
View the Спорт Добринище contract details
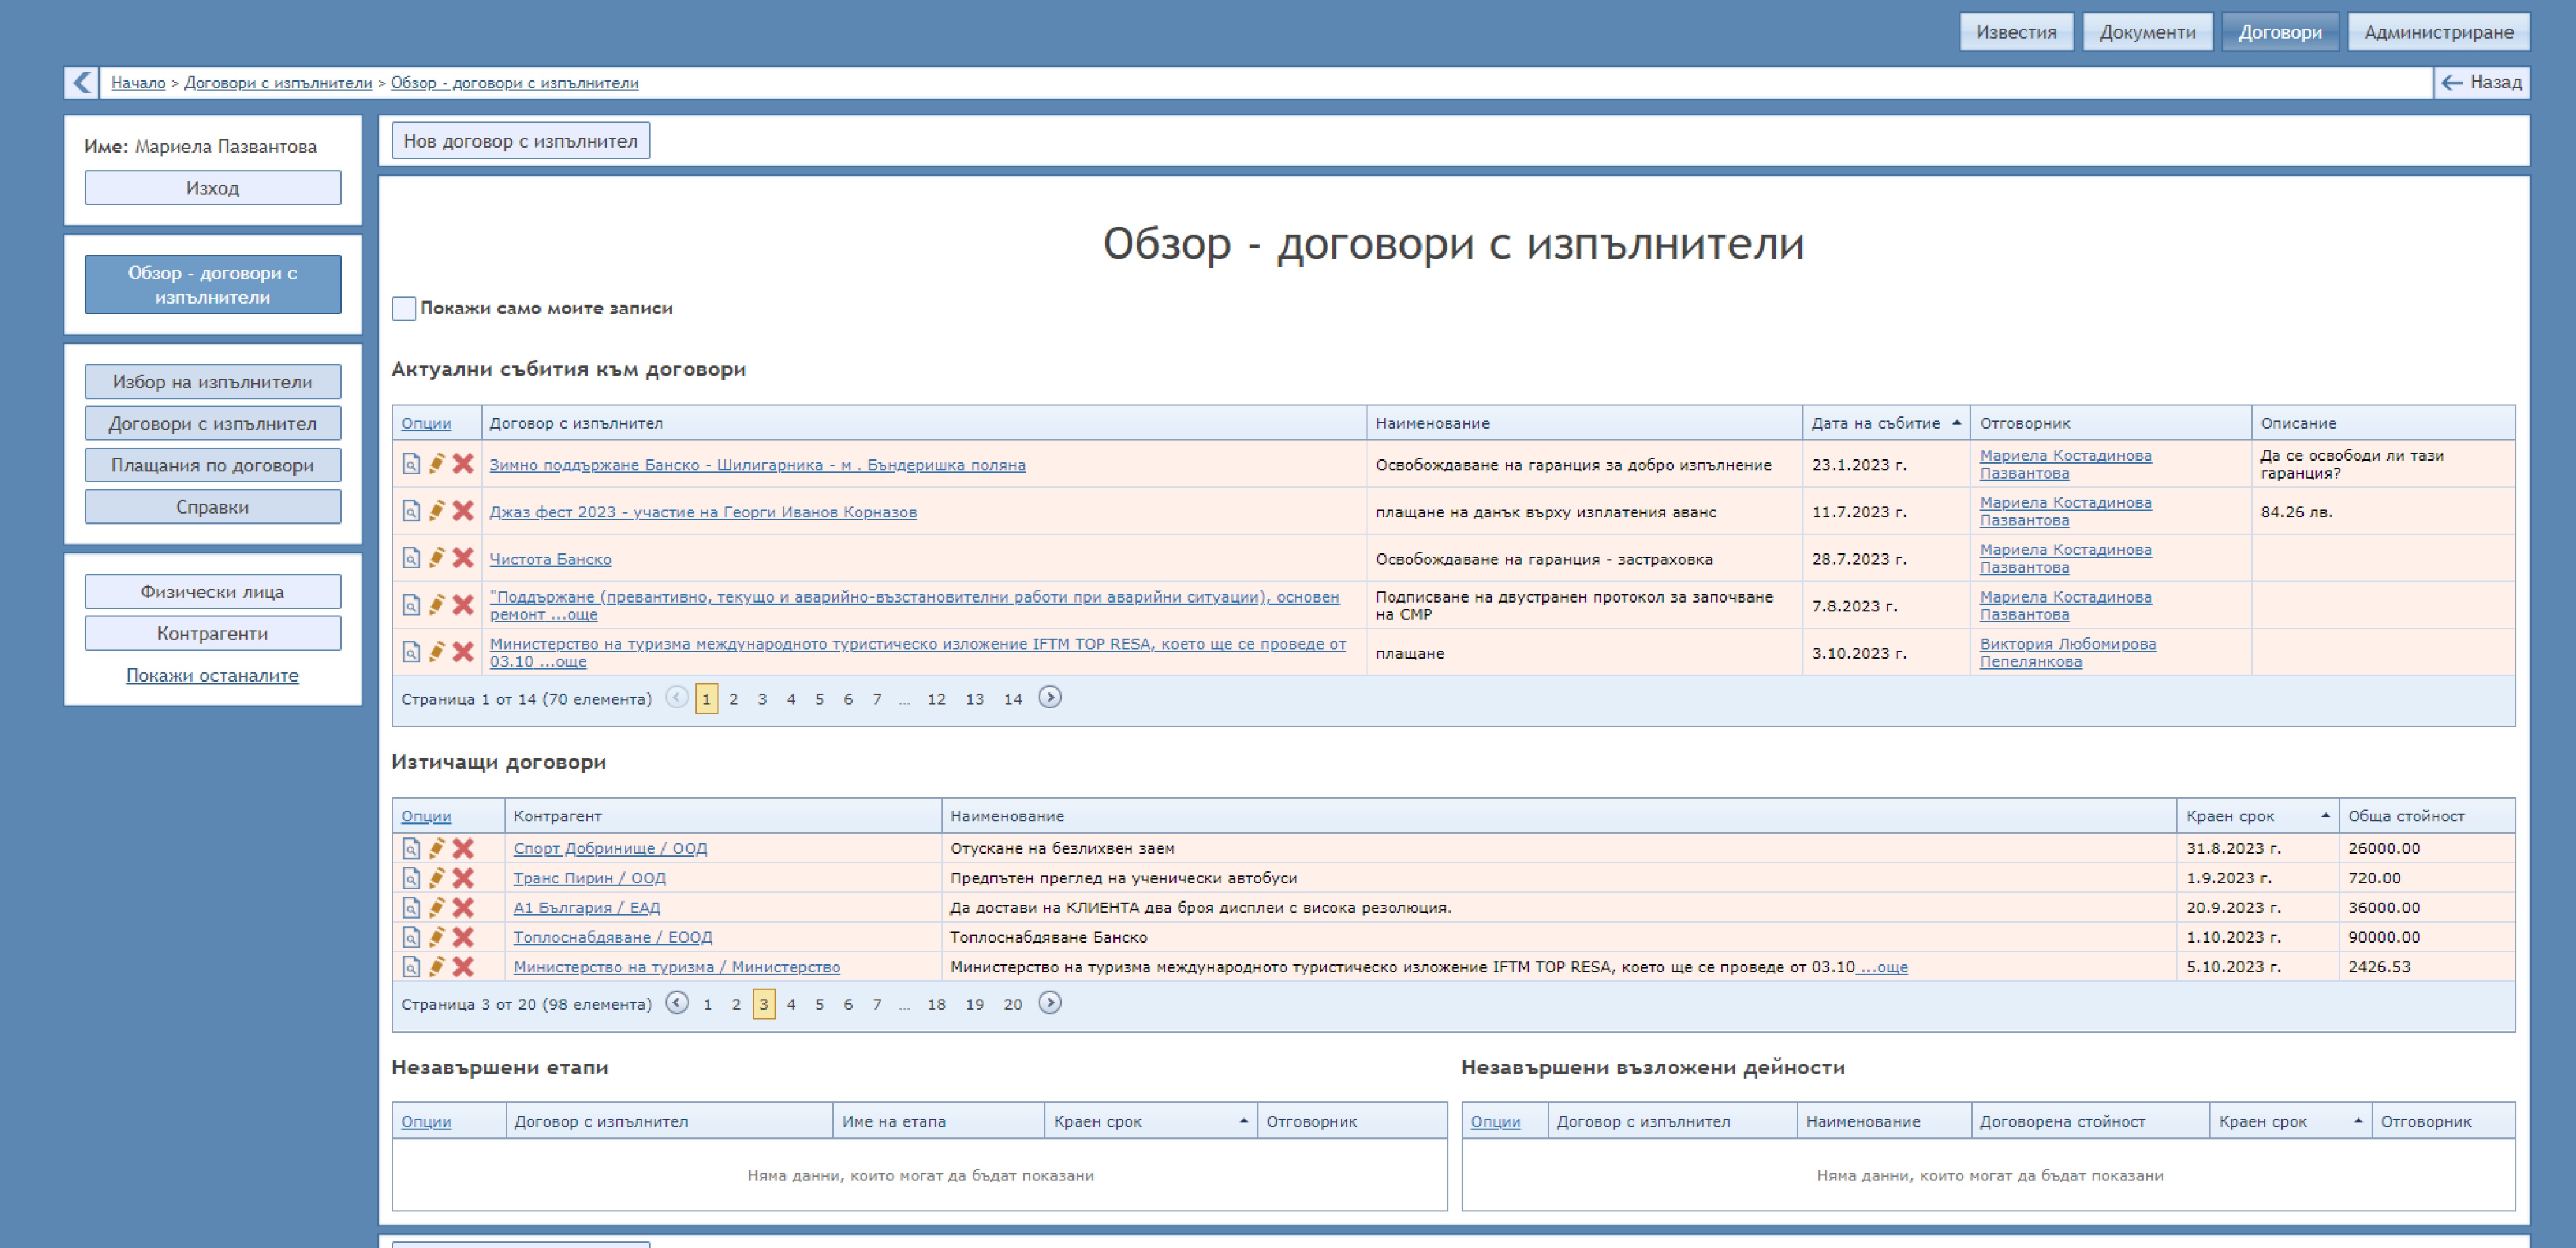(x=411, y=848)
